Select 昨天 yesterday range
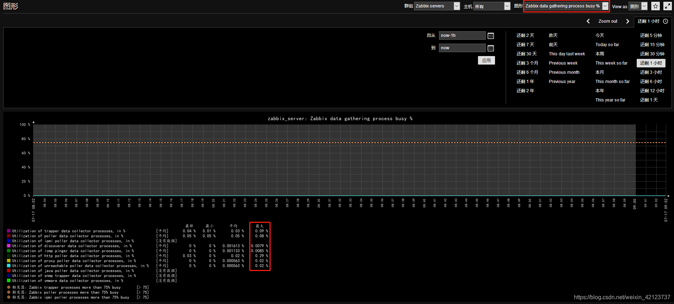Viewport: 674px width, 304px height. 553,35
